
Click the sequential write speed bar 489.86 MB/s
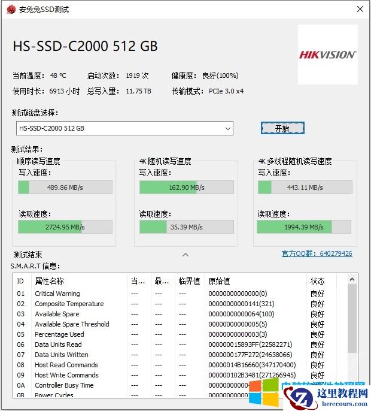click(x=65, y=188)
